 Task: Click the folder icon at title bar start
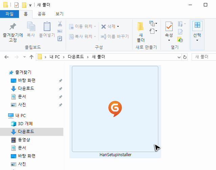click(x=5, y=5)
